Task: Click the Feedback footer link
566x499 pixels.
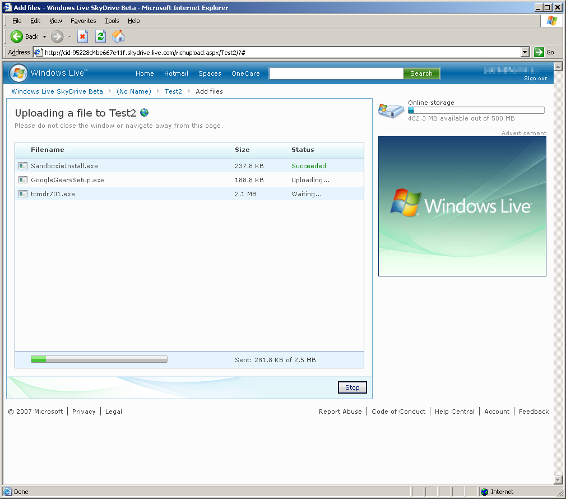Action: (533, 412)
